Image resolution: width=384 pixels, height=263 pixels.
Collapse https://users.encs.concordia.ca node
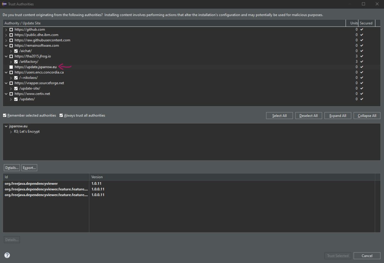[6, 72]
